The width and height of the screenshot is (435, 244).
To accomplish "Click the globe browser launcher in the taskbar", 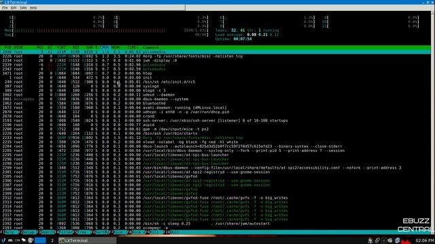I will coord(31,241).
